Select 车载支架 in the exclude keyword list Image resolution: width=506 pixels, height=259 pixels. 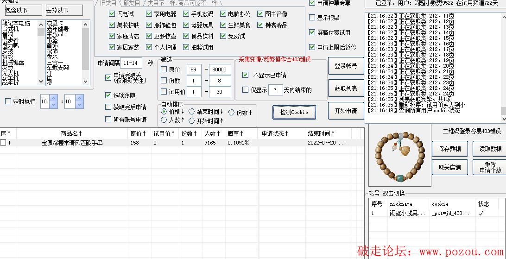57,68
